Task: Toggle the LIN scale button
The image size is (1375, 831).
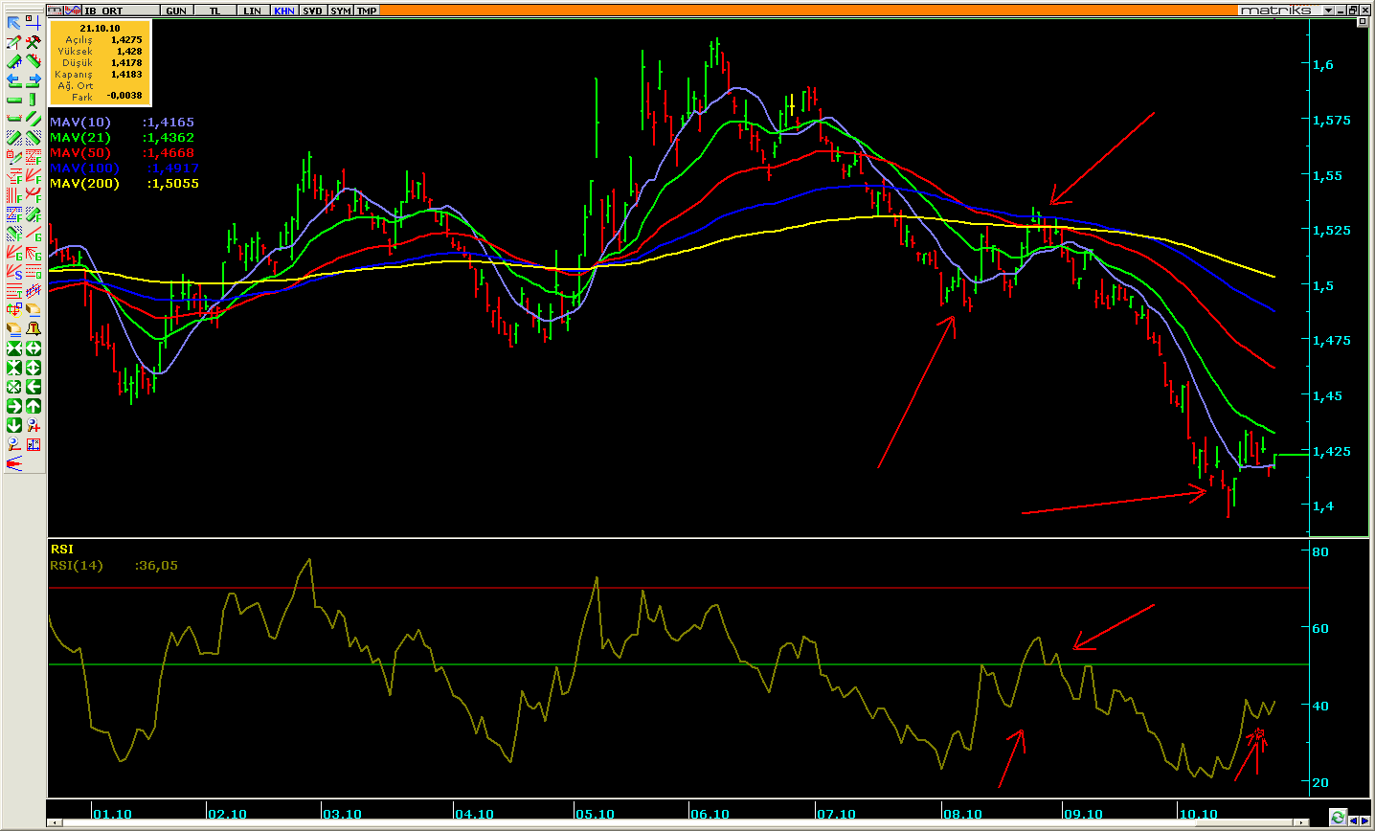Action: (x=252, y=11)
